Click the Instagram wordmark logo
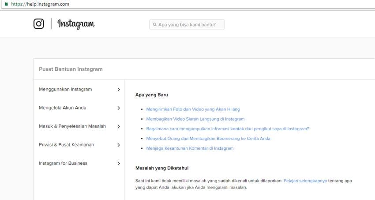The image size is (375, 200). (76, 24)
